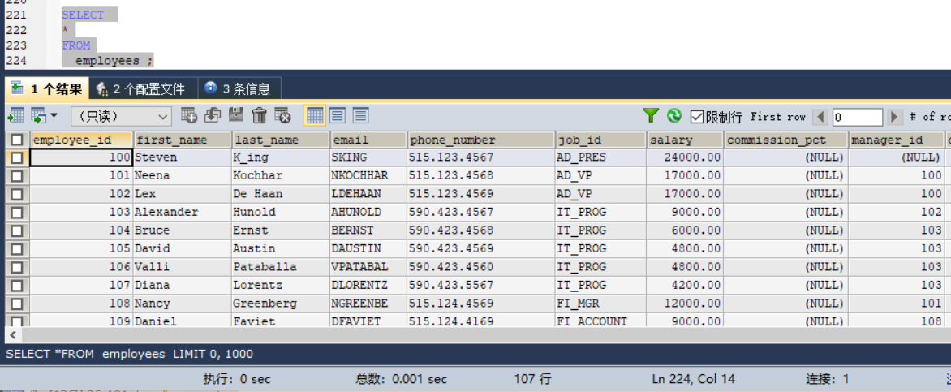Screen dimensions: 951x392
Task: Click the insert new row icon
Action: click(x=189, y=115)
